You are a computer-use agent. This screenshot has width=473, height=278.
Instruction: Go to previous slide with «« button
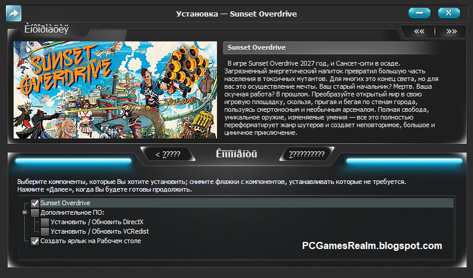coord(419,31)
